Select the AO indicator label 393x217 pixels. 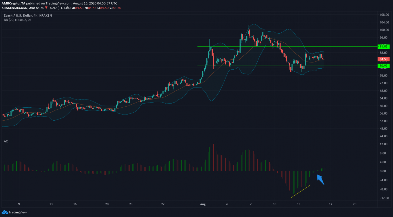(x=6, y=141)
